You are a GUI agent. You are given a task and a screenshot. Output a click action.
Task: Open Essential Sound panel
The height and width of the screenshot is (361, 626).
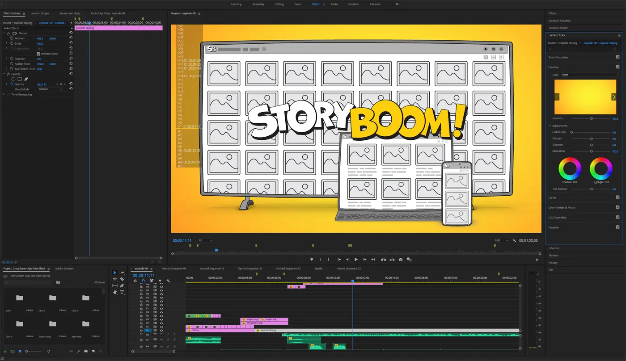(558, 28)
